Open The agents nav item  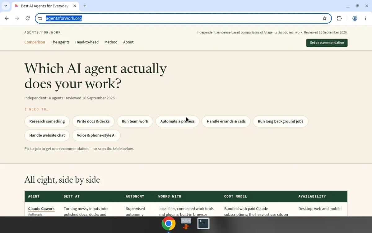[60, 42]
